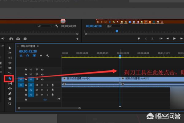The height and width of the screenshot is (123, 184).
Task: Open timeline wrench display settings
Action: 48,56
